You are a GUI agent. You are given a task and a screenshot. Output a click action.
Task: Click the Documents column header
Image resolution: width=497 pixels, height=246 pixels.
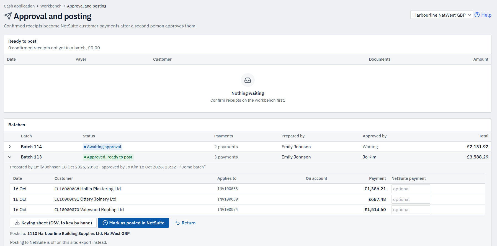click(380, 59)
